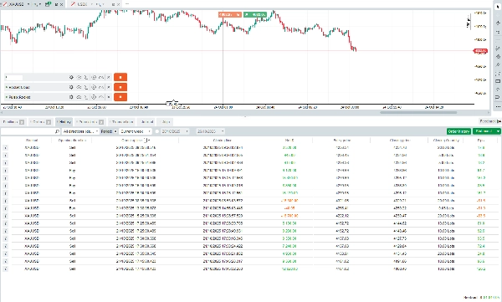Click the red current price label
Image resolution: width=502 pixels, height=302 pixels.
click(x=480, y=51)
